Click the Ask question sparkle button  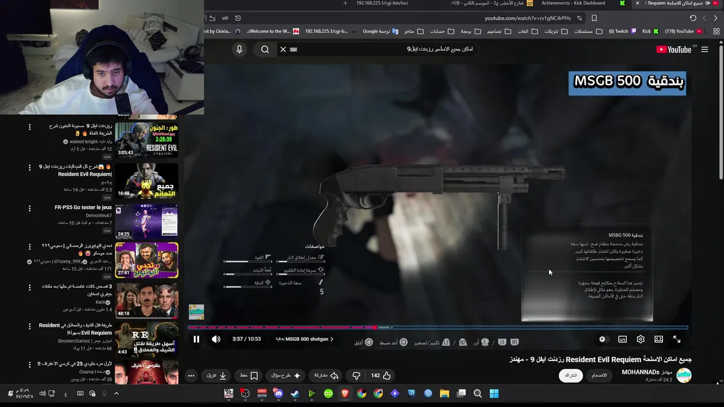click(x=286, y=375)
